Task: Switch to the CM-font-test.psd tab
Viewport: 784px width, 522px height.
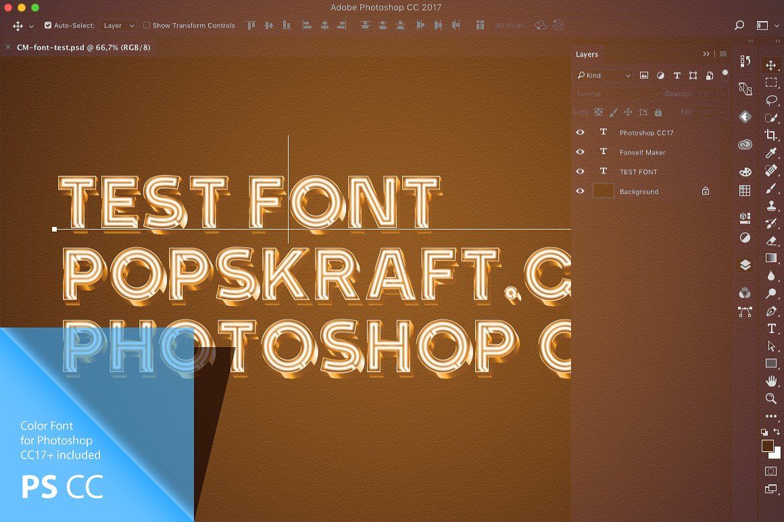Action: click(x=81, y=47)
